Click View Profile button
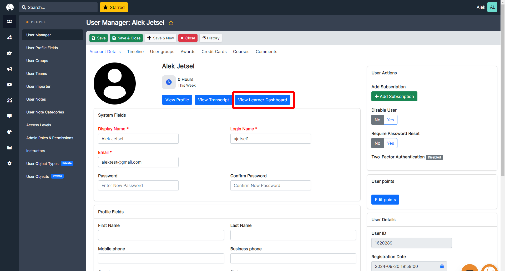This screenshot has height=271, width=505. (x=177, y=100)
